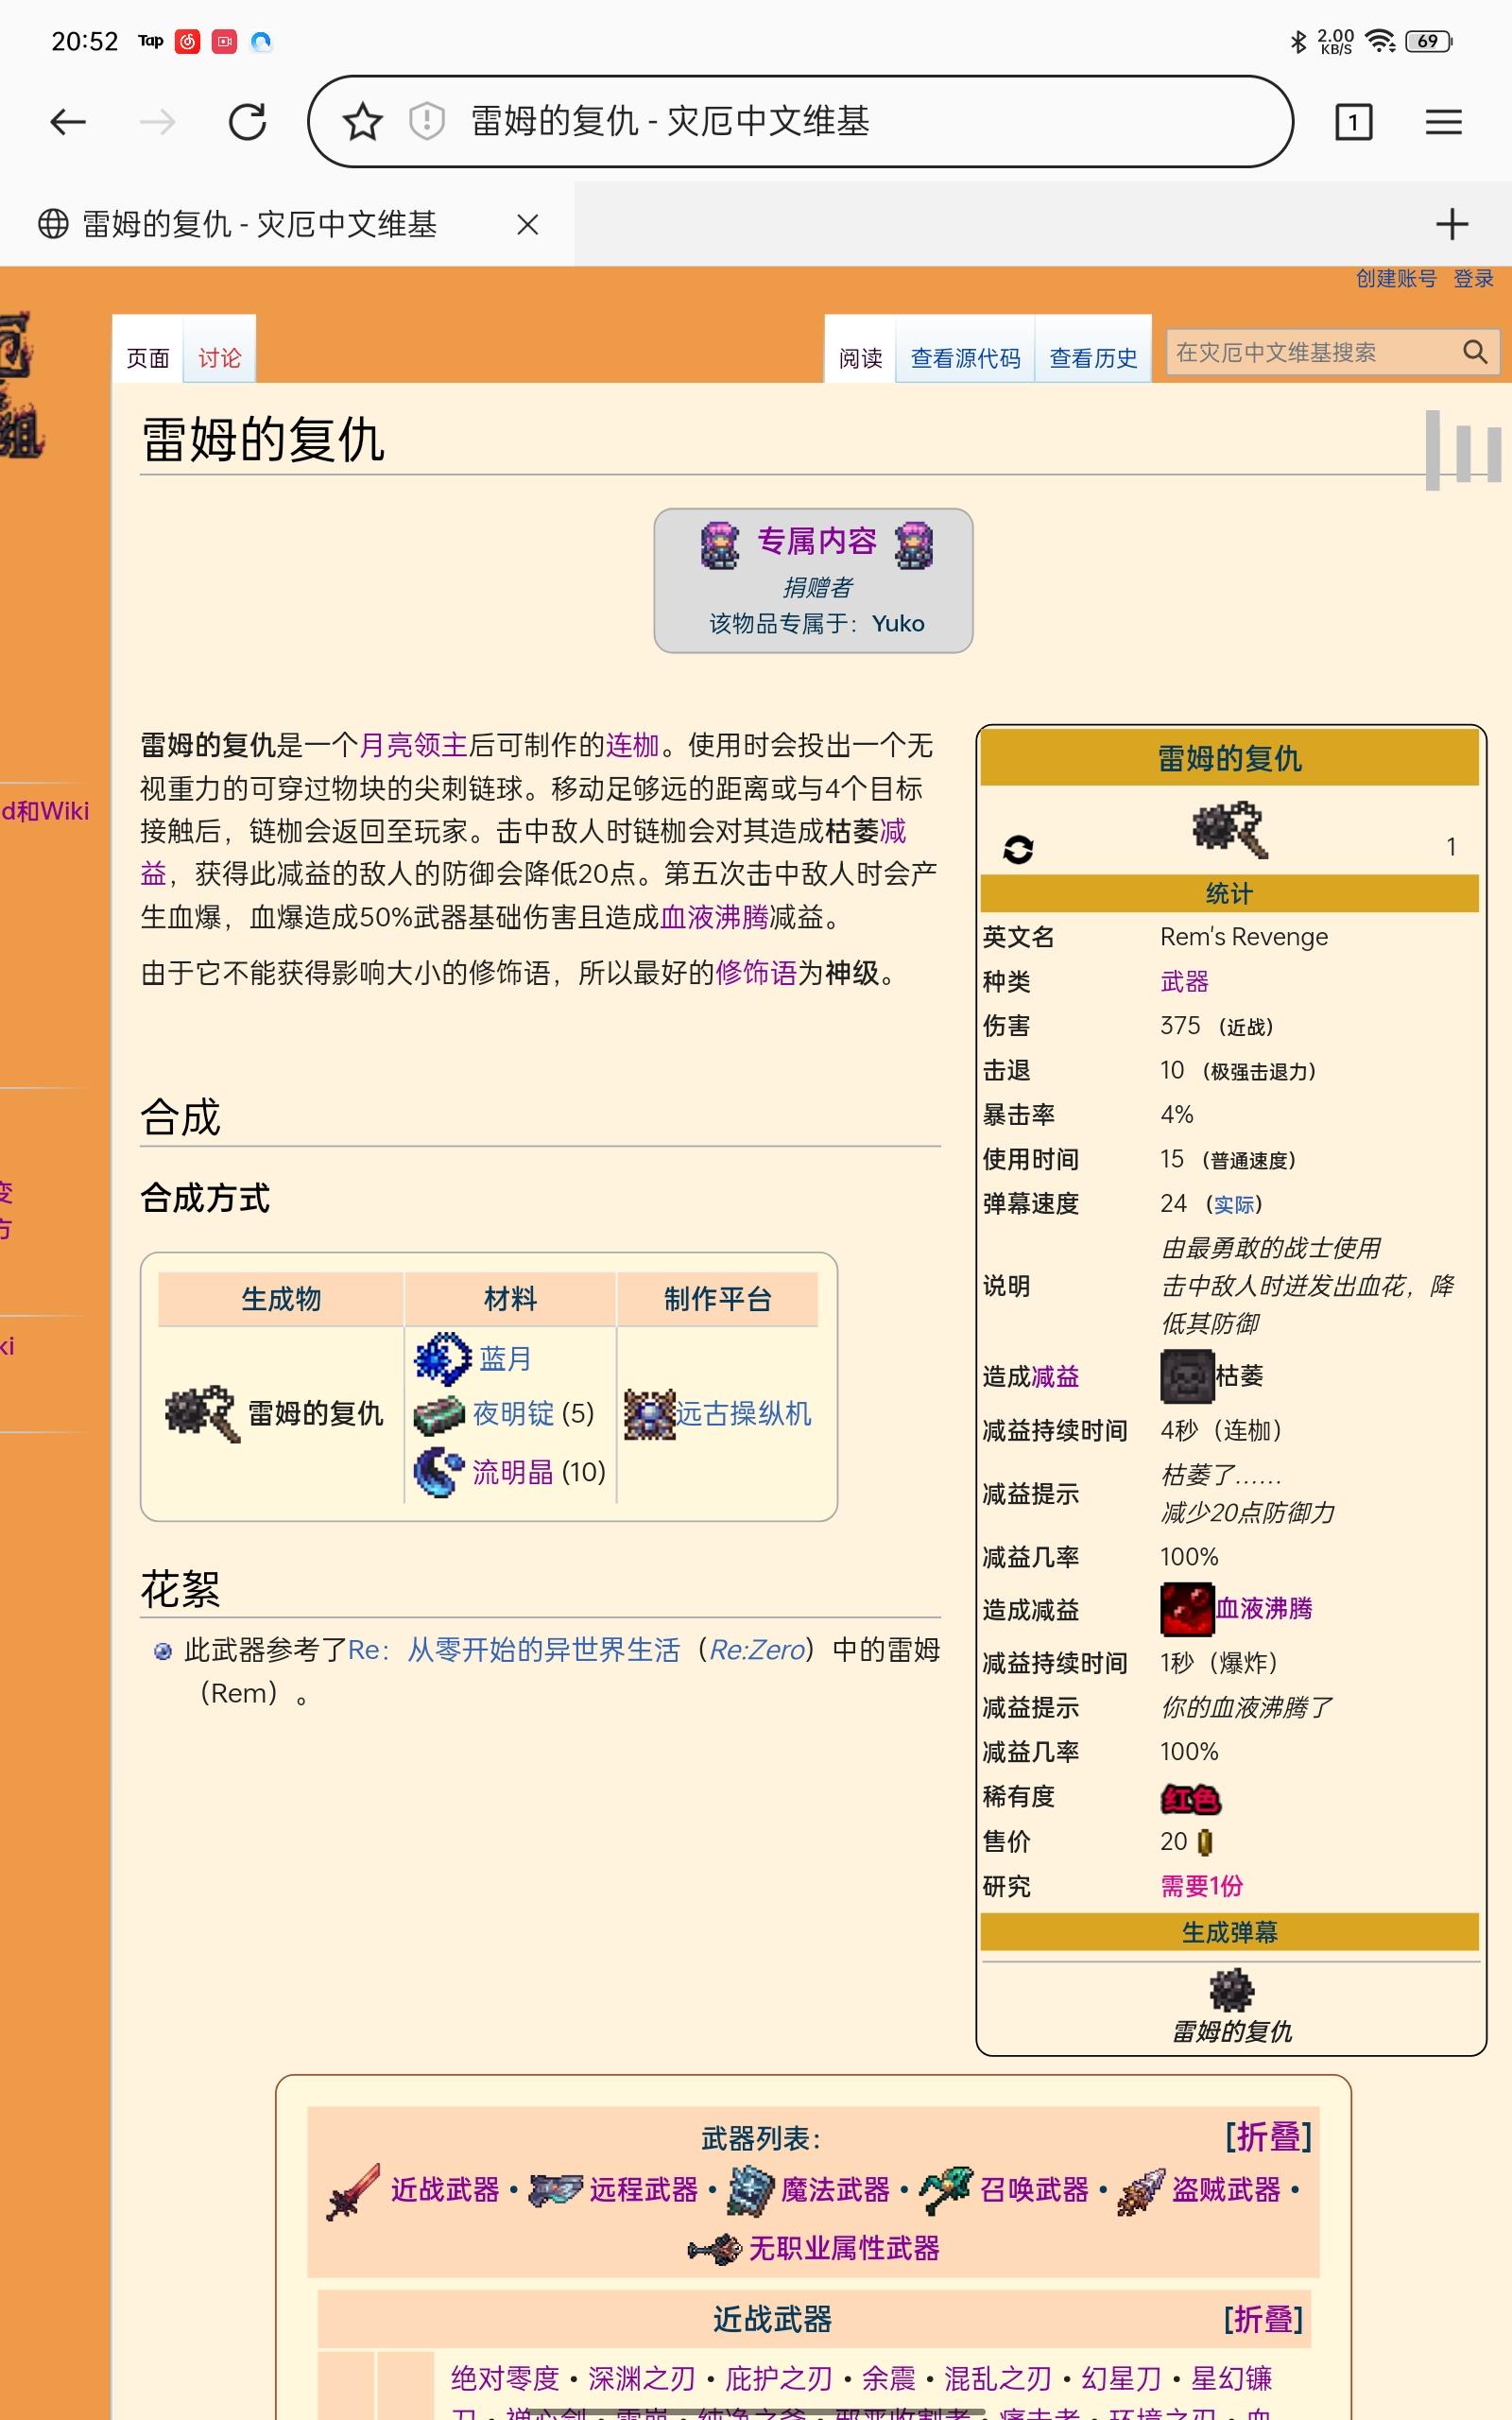This screenshot has height=2420, width=1512.
Task: Open the 连枷 link in the intro
Action: tap(633, 745)
